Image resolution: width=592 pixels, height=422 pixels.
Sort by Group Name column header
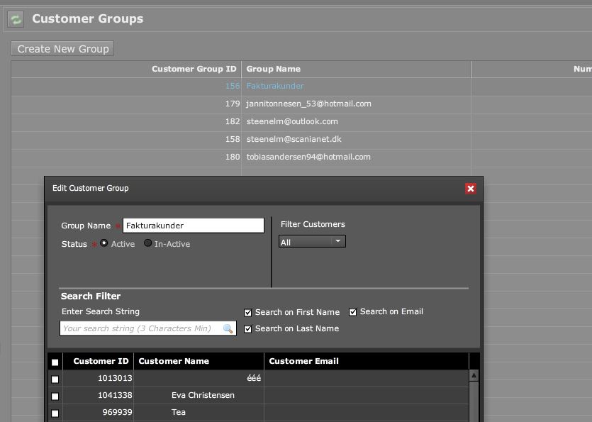tap(274, 69)
